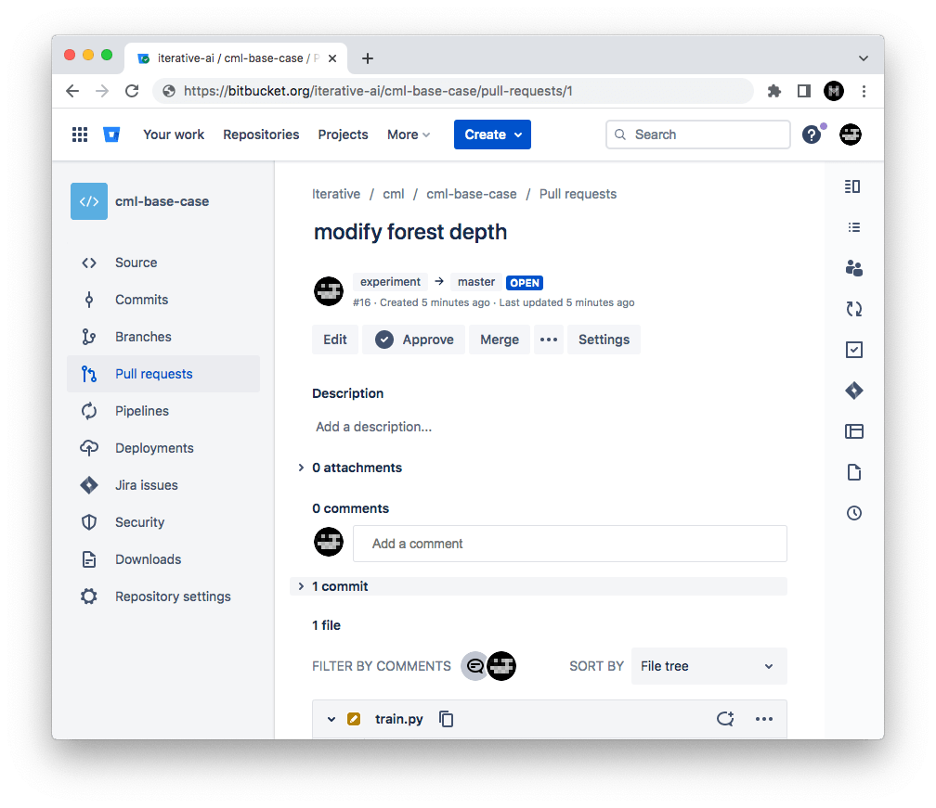
Task: Open more actions ellipsis next to Settings
Action: point(548,340)
